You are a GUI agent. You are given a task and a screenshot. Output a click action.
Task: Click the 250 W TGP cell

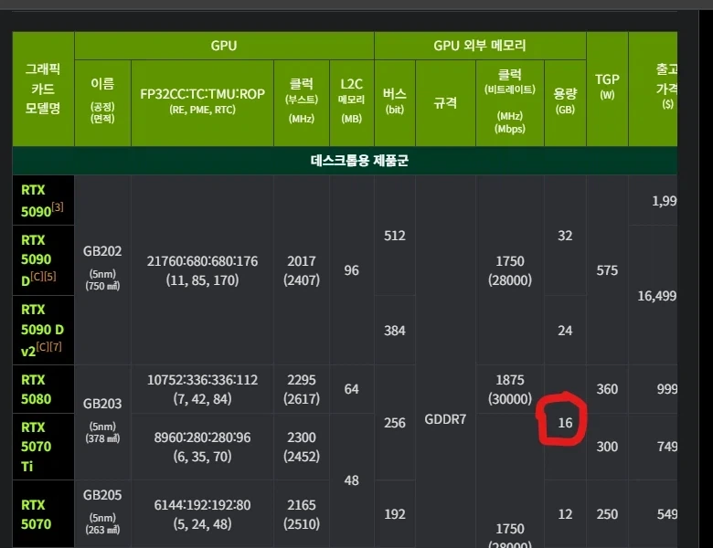tap(607, 514)
